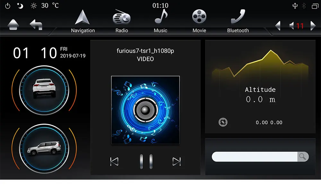Tap the compass icon in altitude panel

[x=223, y=122]
